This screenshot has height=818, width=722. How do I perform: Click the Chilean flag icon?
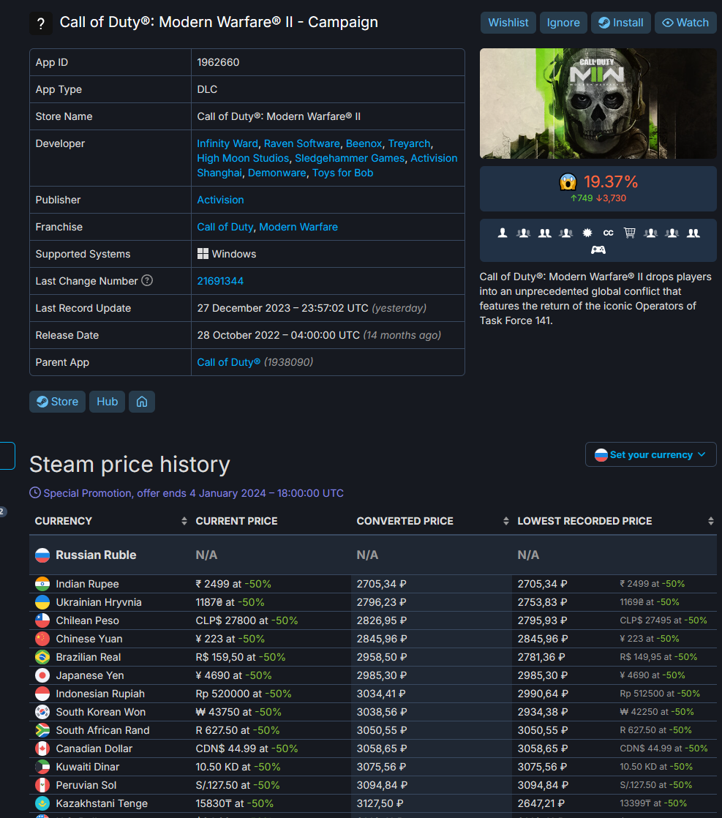42,620
